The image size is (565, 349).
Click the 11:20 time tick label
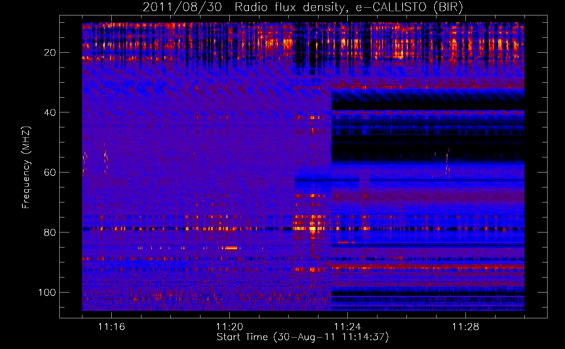click(x=229, y=327)
